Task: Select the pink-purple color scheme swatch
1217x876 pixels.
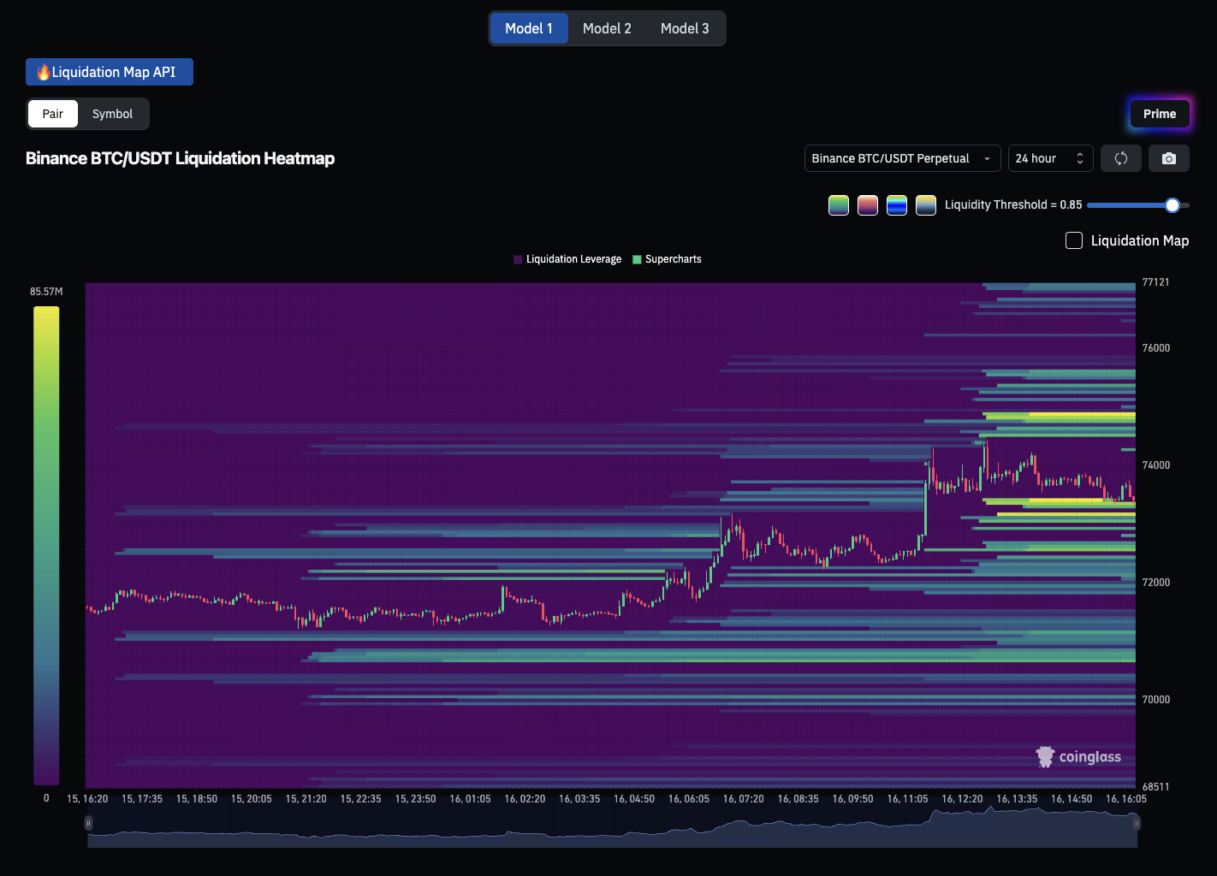Action: coord(868,205)
